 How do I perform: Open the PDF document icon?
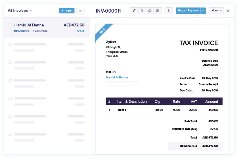pos(142,11)
